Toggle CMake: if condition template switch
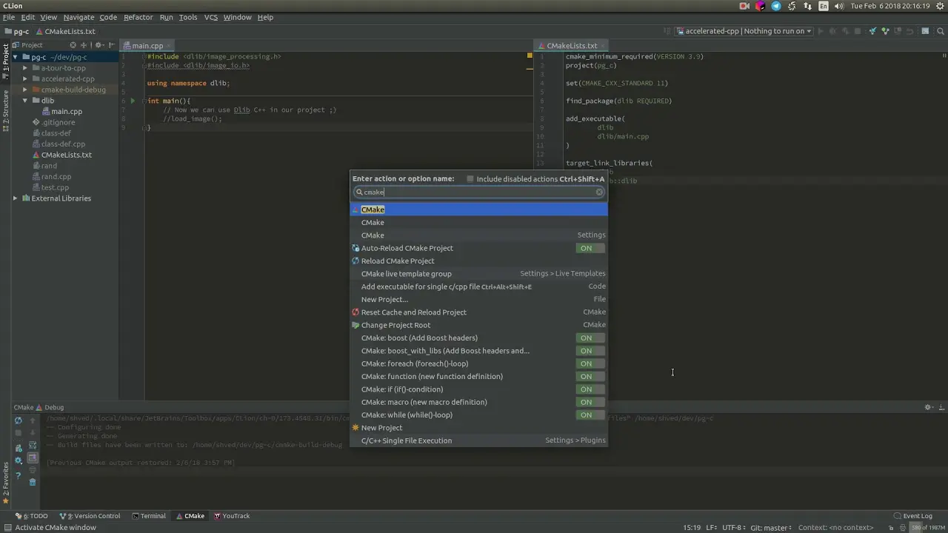Viewport: 948px width, 533px height. click(x=590, y=389)
